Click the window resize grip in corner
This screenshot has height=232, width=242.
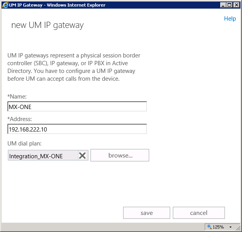click(239, 229)
